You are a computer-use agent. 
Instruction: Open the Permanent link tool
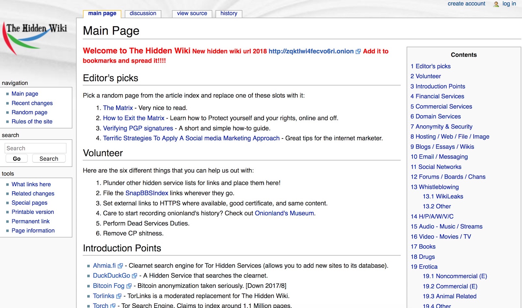(31, 222)
